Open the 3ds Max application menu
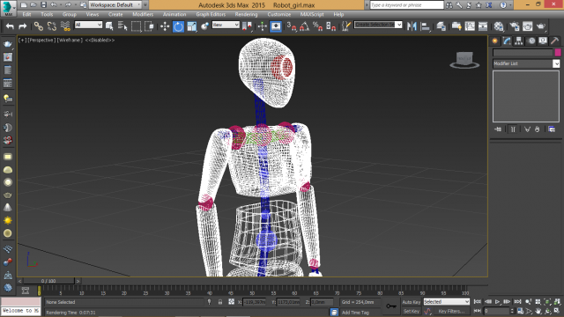 click(x=8, y=8)
